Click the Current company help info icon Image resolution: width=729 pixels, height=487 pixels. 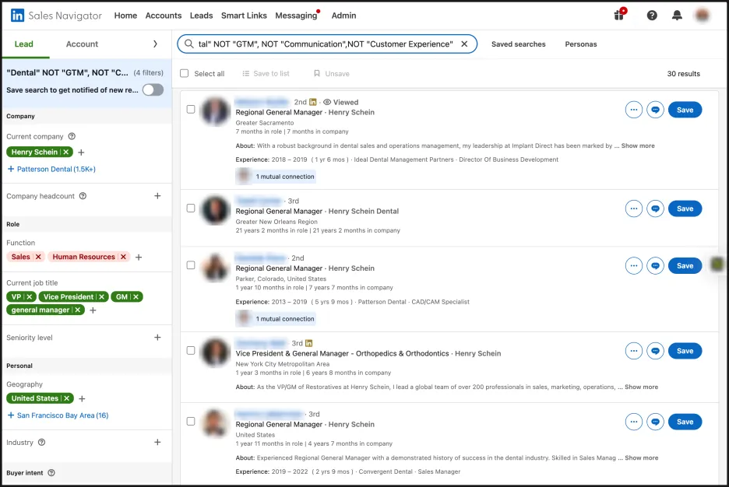pos(72,136)
